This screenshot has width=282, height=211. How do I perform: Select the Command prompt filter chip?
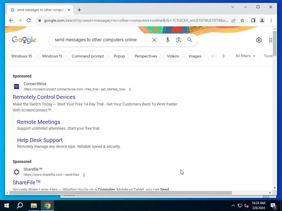click(x=88, y=56)
